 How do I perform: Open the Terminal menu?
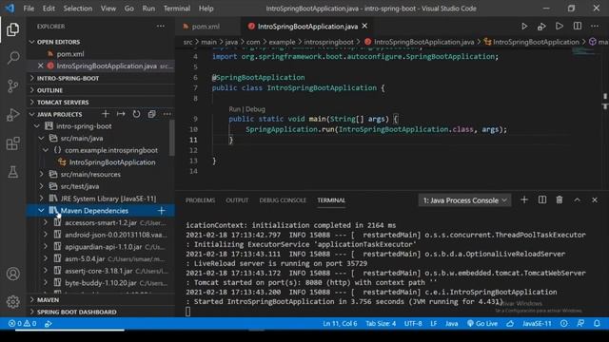pyautogui.click(x=177, y=9)
